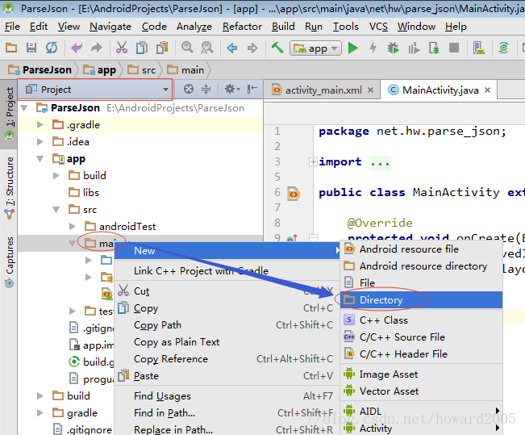The height and width of the screenshot is (435, 525).
Task: Open the Structure side tool window
Action: (9, 188)
